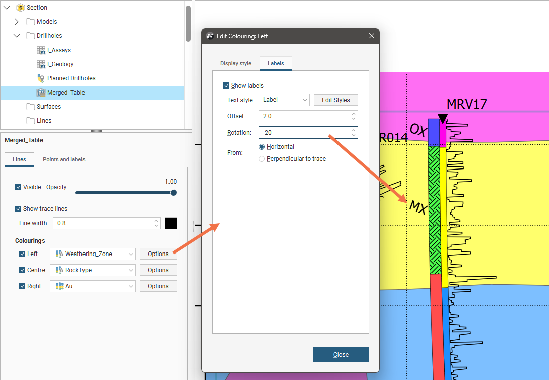This screenshot has height=380, width=549.
Task: Click the I_Assays table icon
Action: (x=41, y=50)
